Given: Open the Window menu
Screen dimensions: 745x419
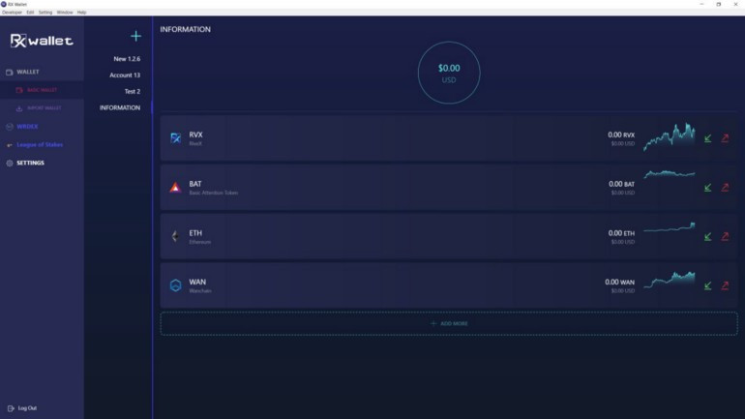Looking at the screenshot, I should coord(65,13).
